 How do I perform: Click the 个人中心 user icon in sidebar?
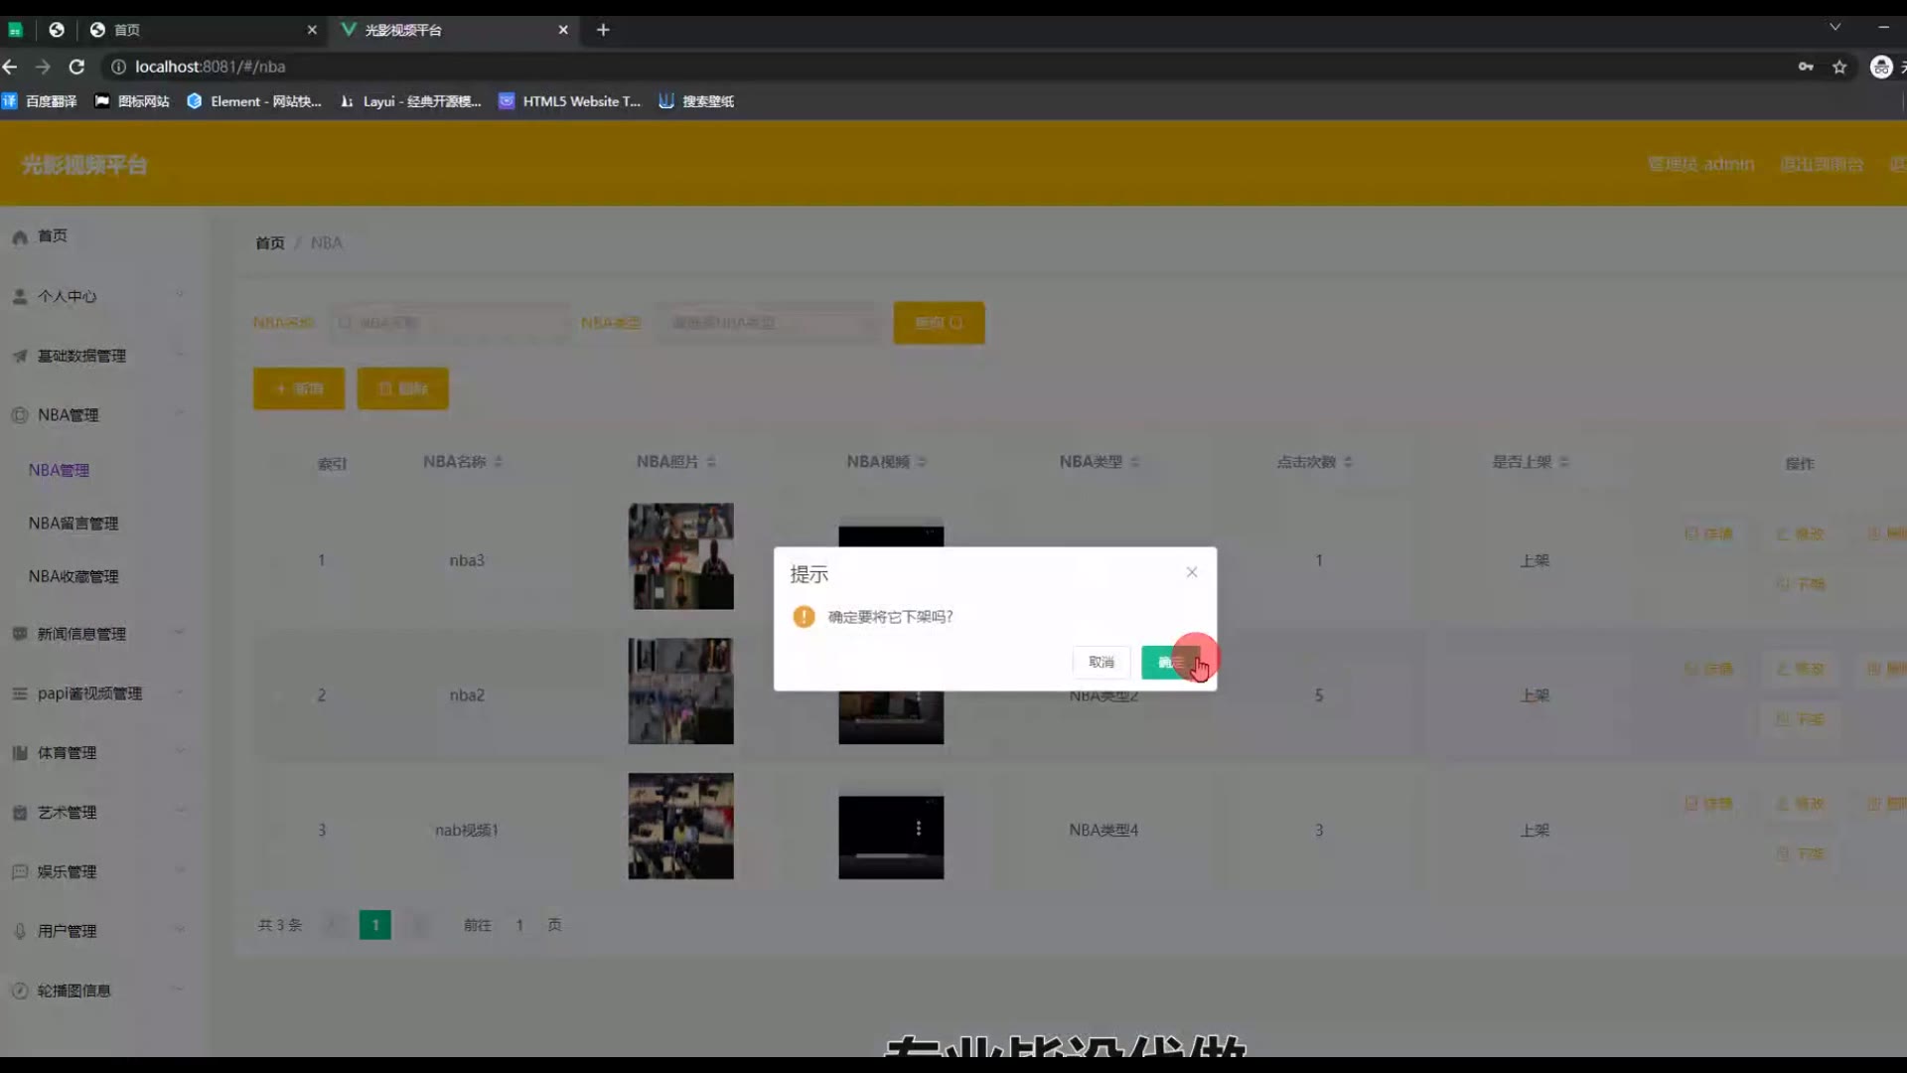pyautogui.click(x=20, y=296)
